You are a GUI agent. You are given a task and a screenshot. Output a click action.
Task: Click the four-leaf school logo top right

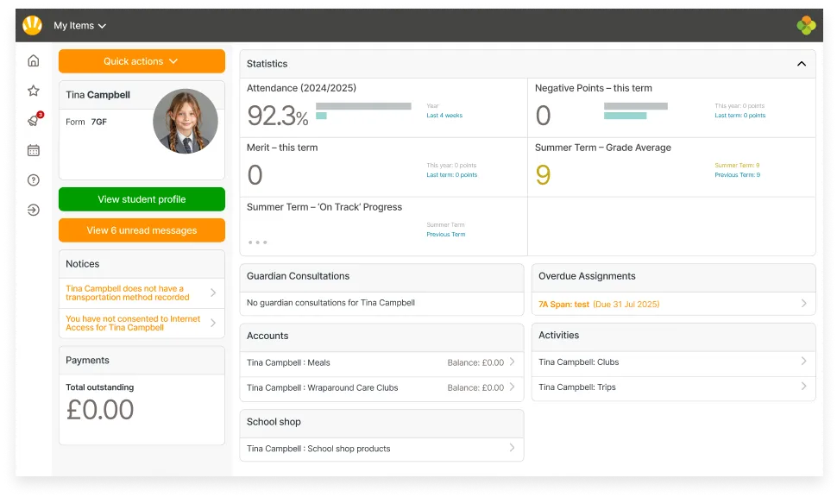(x=806, y=26)
